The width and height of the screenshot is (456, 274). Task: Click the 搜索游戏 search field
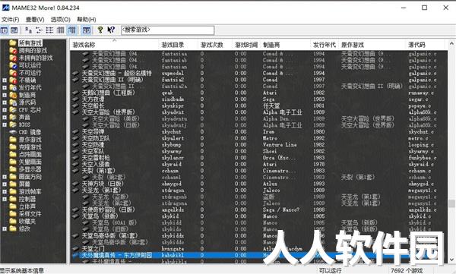tap(168, 30)
